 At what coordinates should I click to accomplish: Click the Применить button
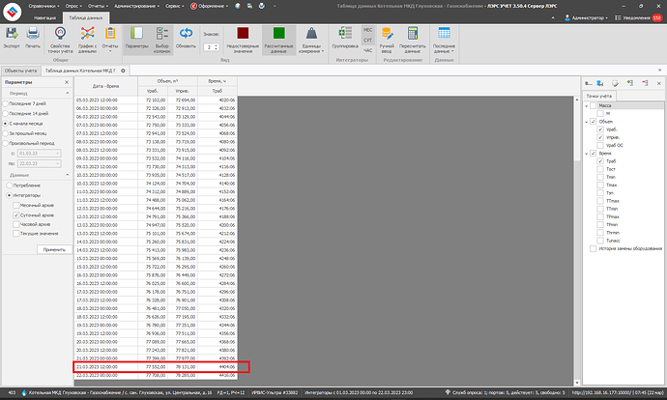(x=54, y=249)
